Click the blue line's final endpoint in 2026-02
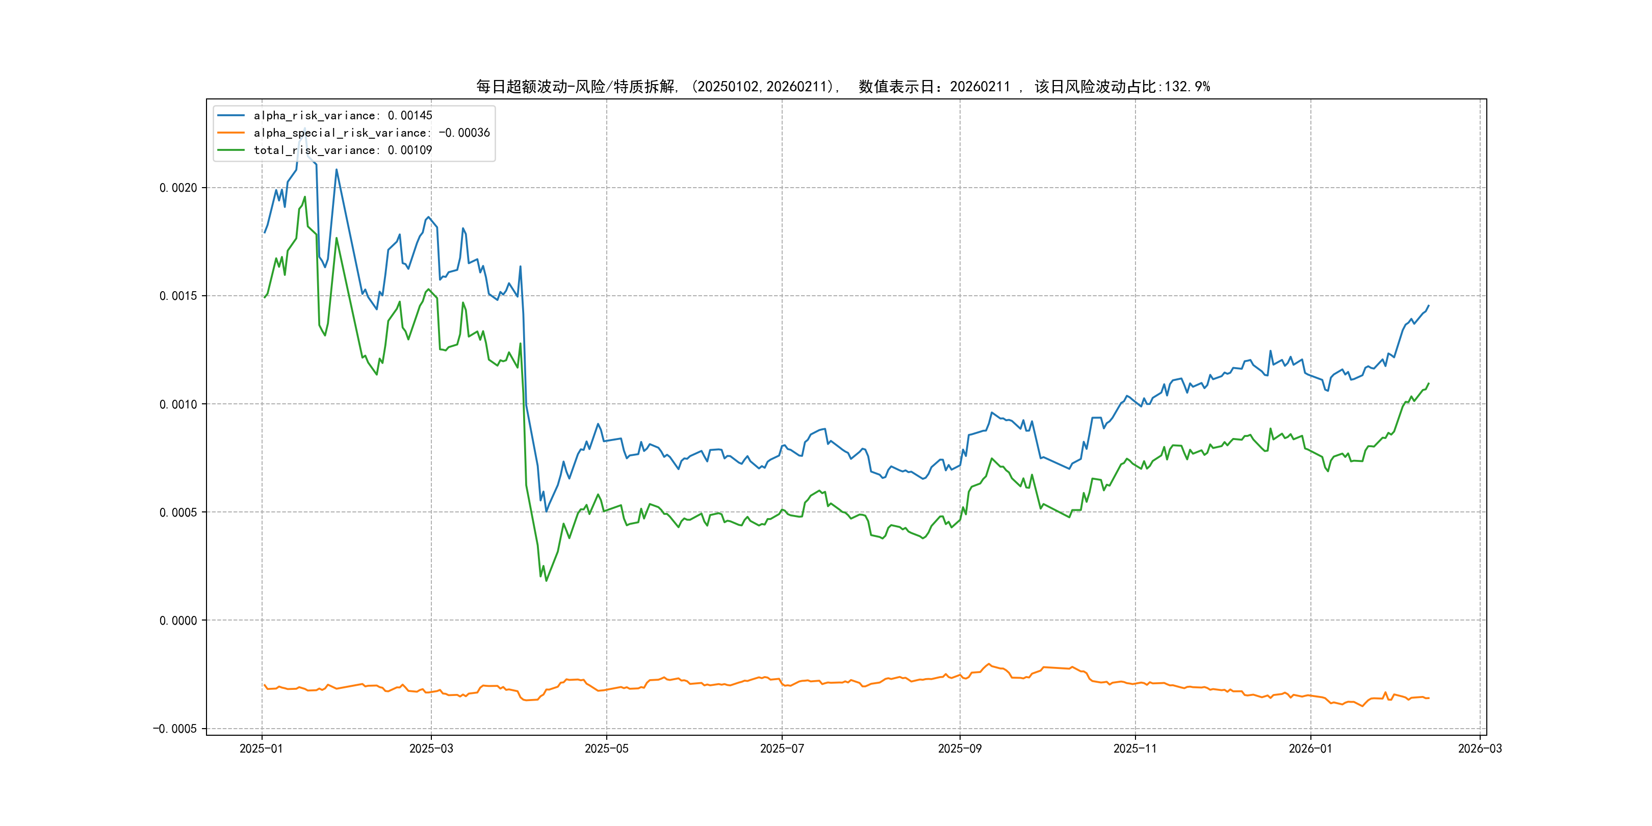1652x826 pixels. (1429, 306)
